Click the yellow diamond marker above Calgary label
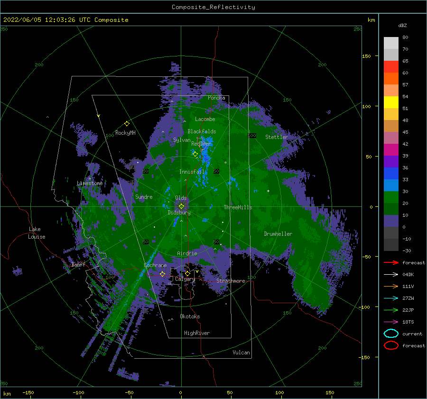This screenshot has width=427, height=399. point(187,273)
